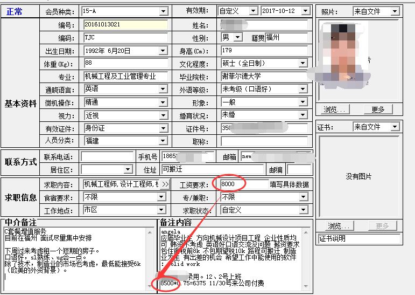This screenshot has height=295, width=415.
Task: Open the 有效证件 dropdown showing 身份证
Action: click(163, 128)
